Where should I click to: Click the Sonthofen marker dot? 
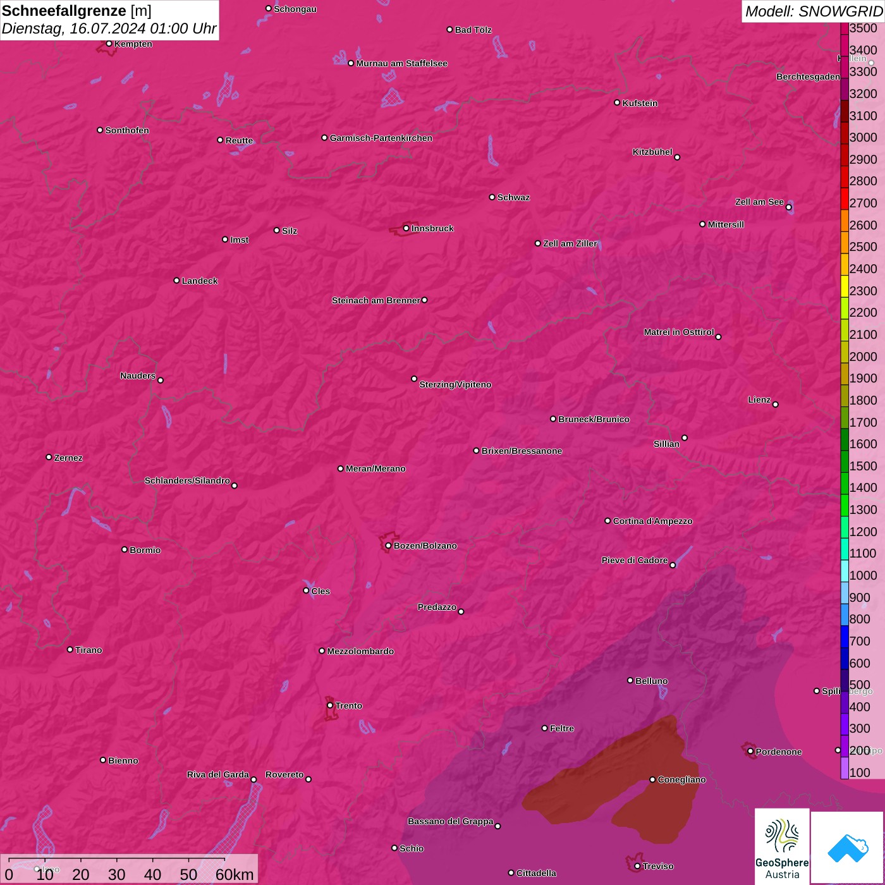coord(100,130)
